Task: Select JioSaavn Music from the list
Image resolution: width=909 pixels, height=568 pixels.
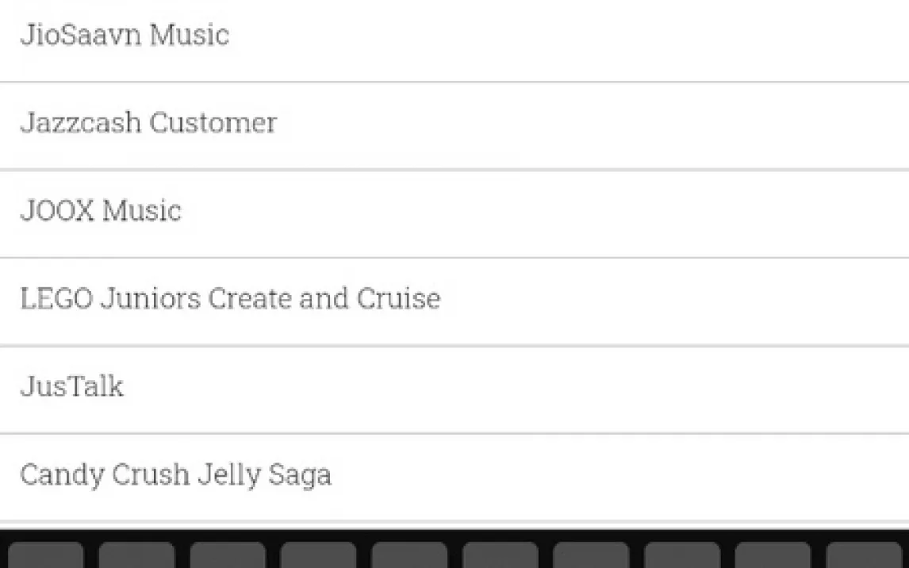Action: (x=125, y=36)
